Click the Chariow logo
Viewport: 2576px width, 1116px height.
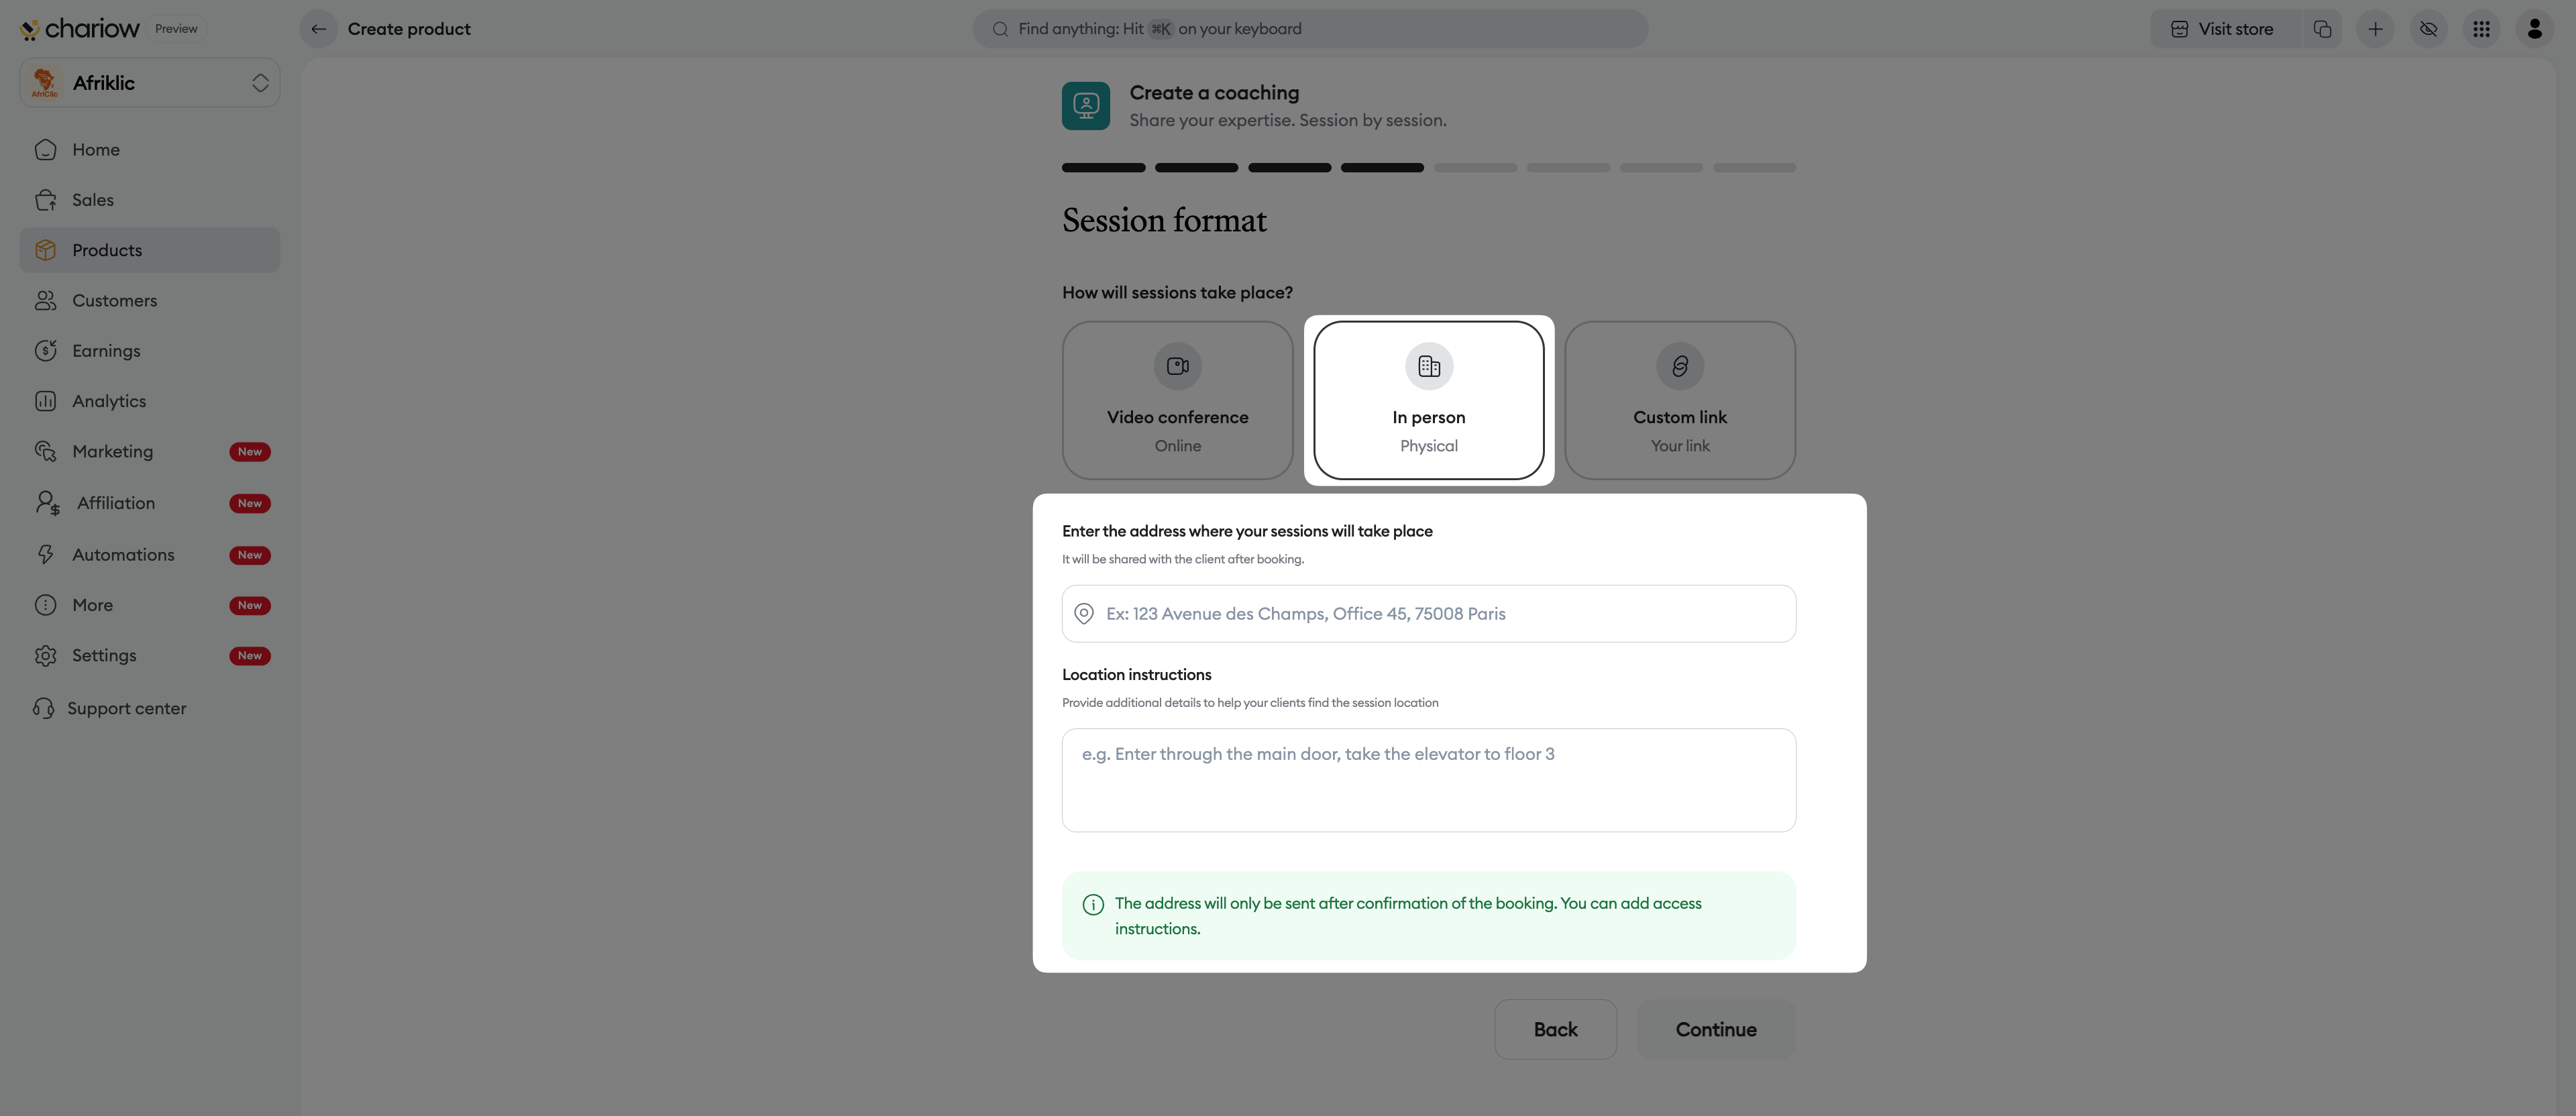(x=80, y=29)
